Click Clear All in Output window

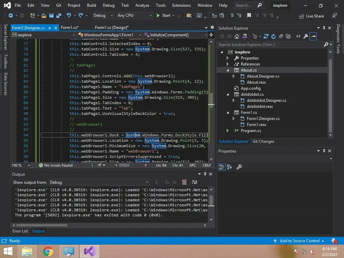click(x=184, y=182)
